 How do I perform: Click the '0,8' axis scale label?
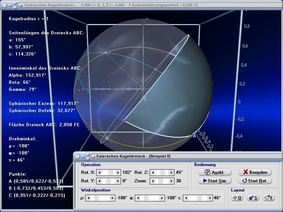[247, 26]
